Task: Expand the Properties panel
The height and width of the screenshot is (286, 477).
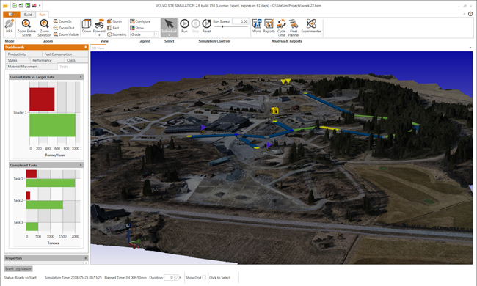Action: tap(86, 258)
